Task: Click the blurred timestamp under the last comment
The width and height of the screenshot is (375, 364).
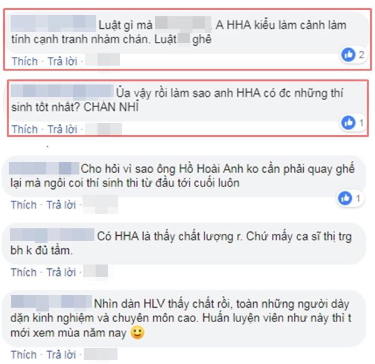Action: (x=101, y=354)
